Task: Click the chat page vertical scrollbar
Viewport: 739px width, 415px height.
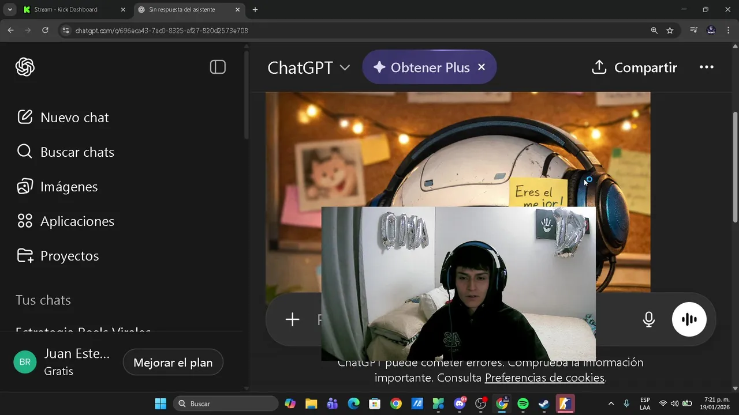Action: (735, 167)
